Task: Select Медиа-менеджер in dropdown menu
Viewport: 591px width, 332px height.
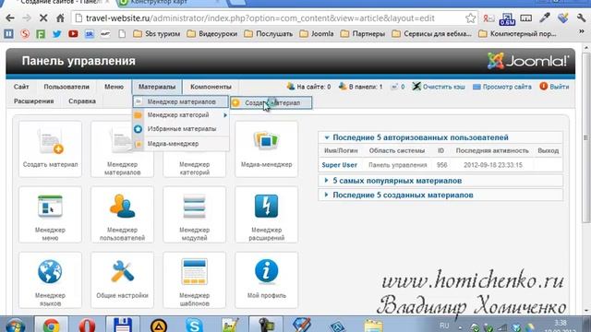Action: tap(181, 144)
